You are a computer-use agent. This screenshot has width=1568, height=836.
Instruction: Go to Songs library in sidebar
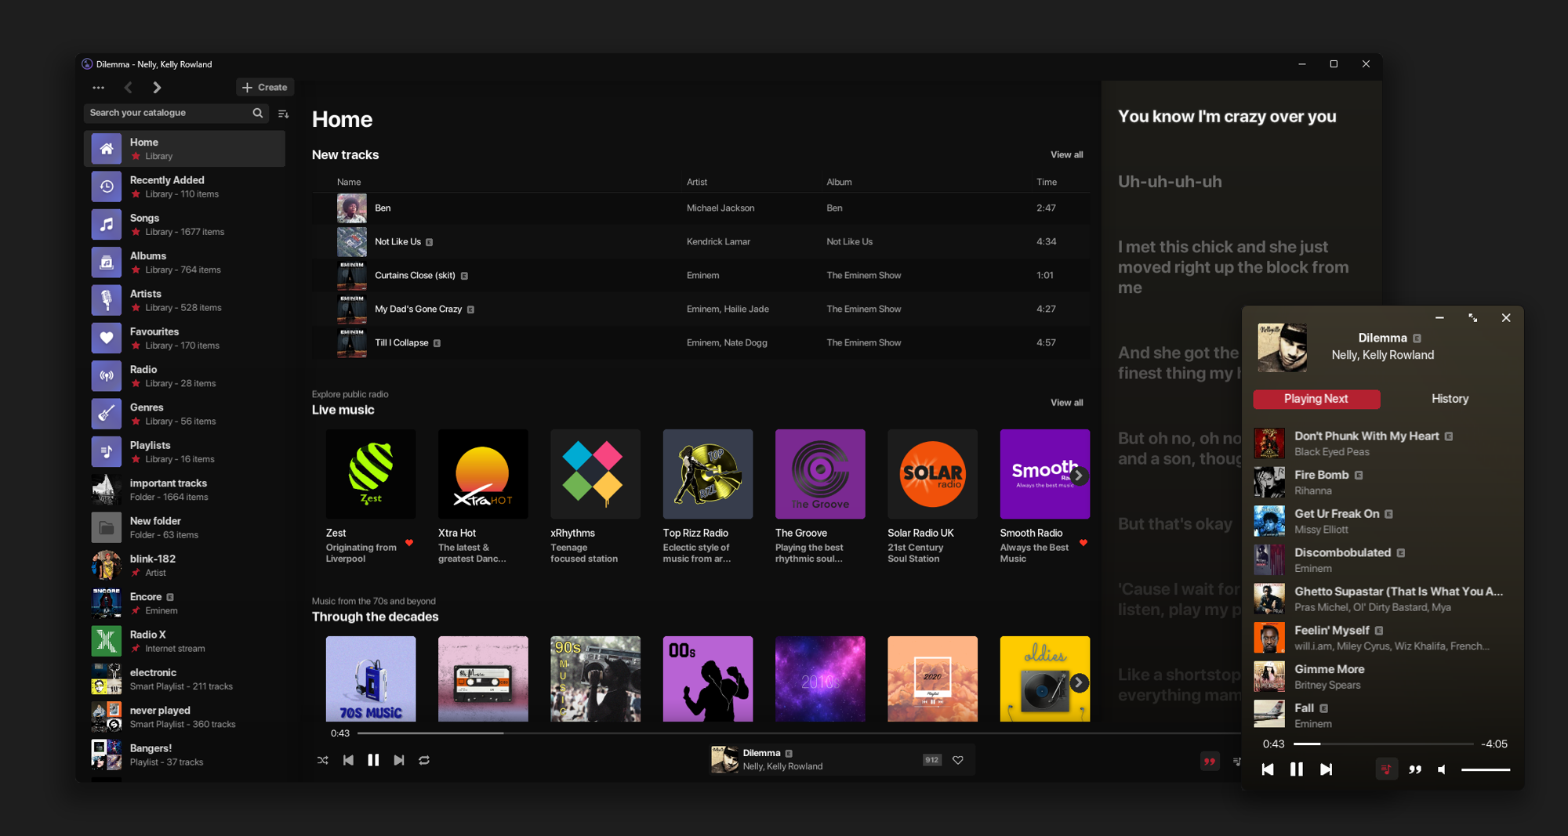tap(184, 225)
